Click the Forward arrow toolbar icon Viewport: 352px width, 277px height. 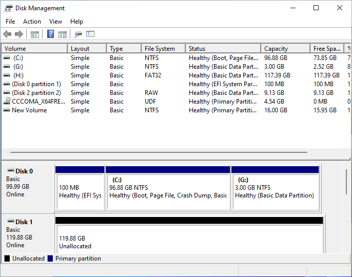coord(19,34)
